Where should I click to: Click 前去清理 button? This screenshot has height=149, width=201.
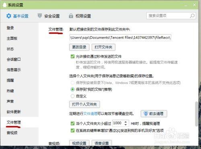(x=154, y=114)
